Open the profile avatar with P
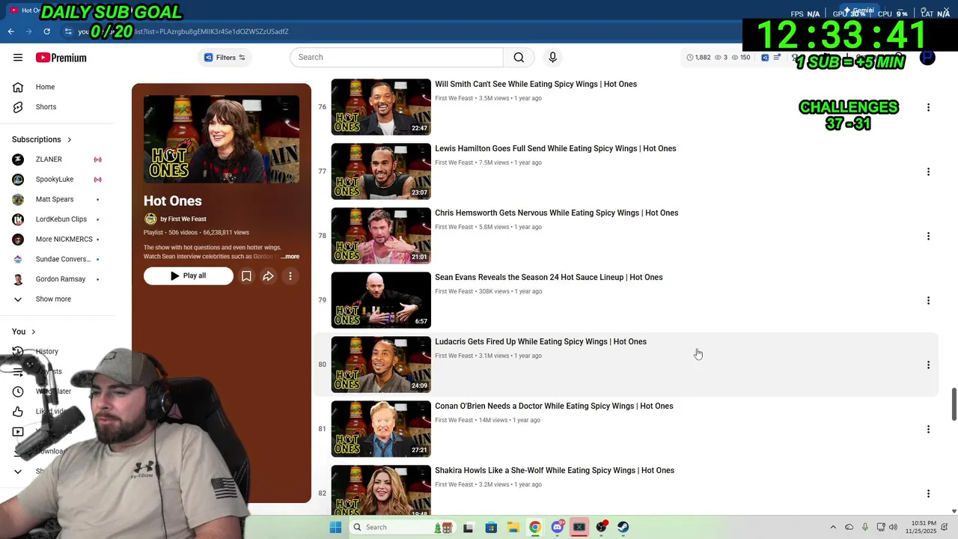The height and width of the screenshot is (539, 958). pyautogui.click(x=927, y=58)
